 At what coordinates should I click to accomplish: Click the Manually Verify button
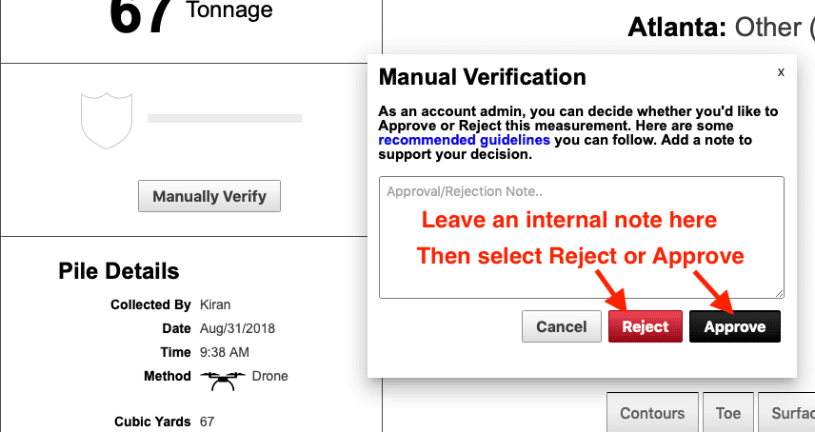pyautogui.click(x=209, y=197)
